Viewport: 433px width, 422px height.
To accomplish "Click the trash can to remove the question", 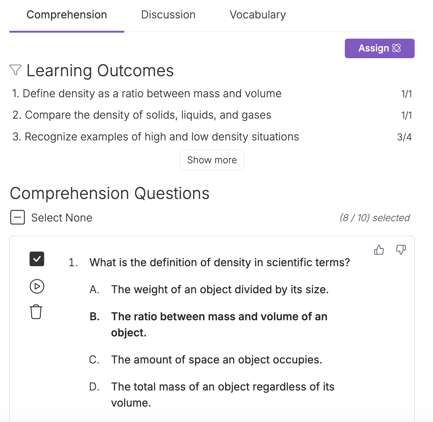I will click(36, 312).
